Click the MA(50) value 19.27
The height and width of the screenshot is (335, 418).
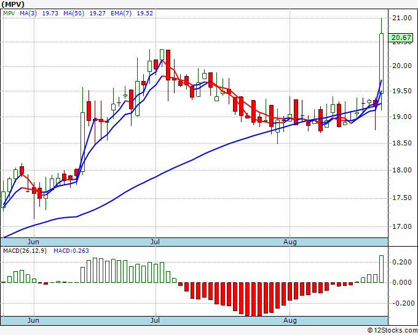[x=97, y=13]
